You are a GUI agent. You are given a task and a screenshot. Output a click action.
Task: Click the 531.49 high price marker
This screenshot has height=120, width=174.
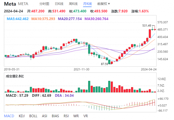pyautogui.click(x=147, y=26)
